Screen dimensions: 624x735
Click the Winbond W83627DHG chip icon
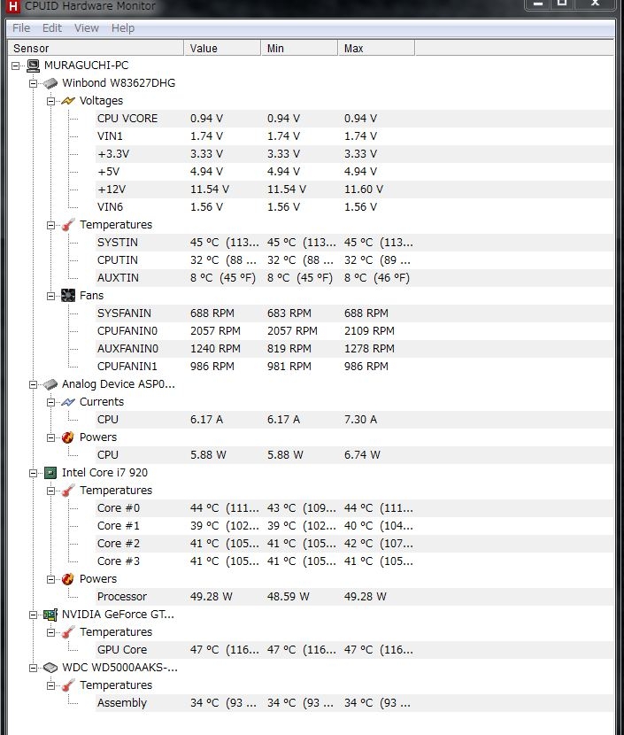50,83
